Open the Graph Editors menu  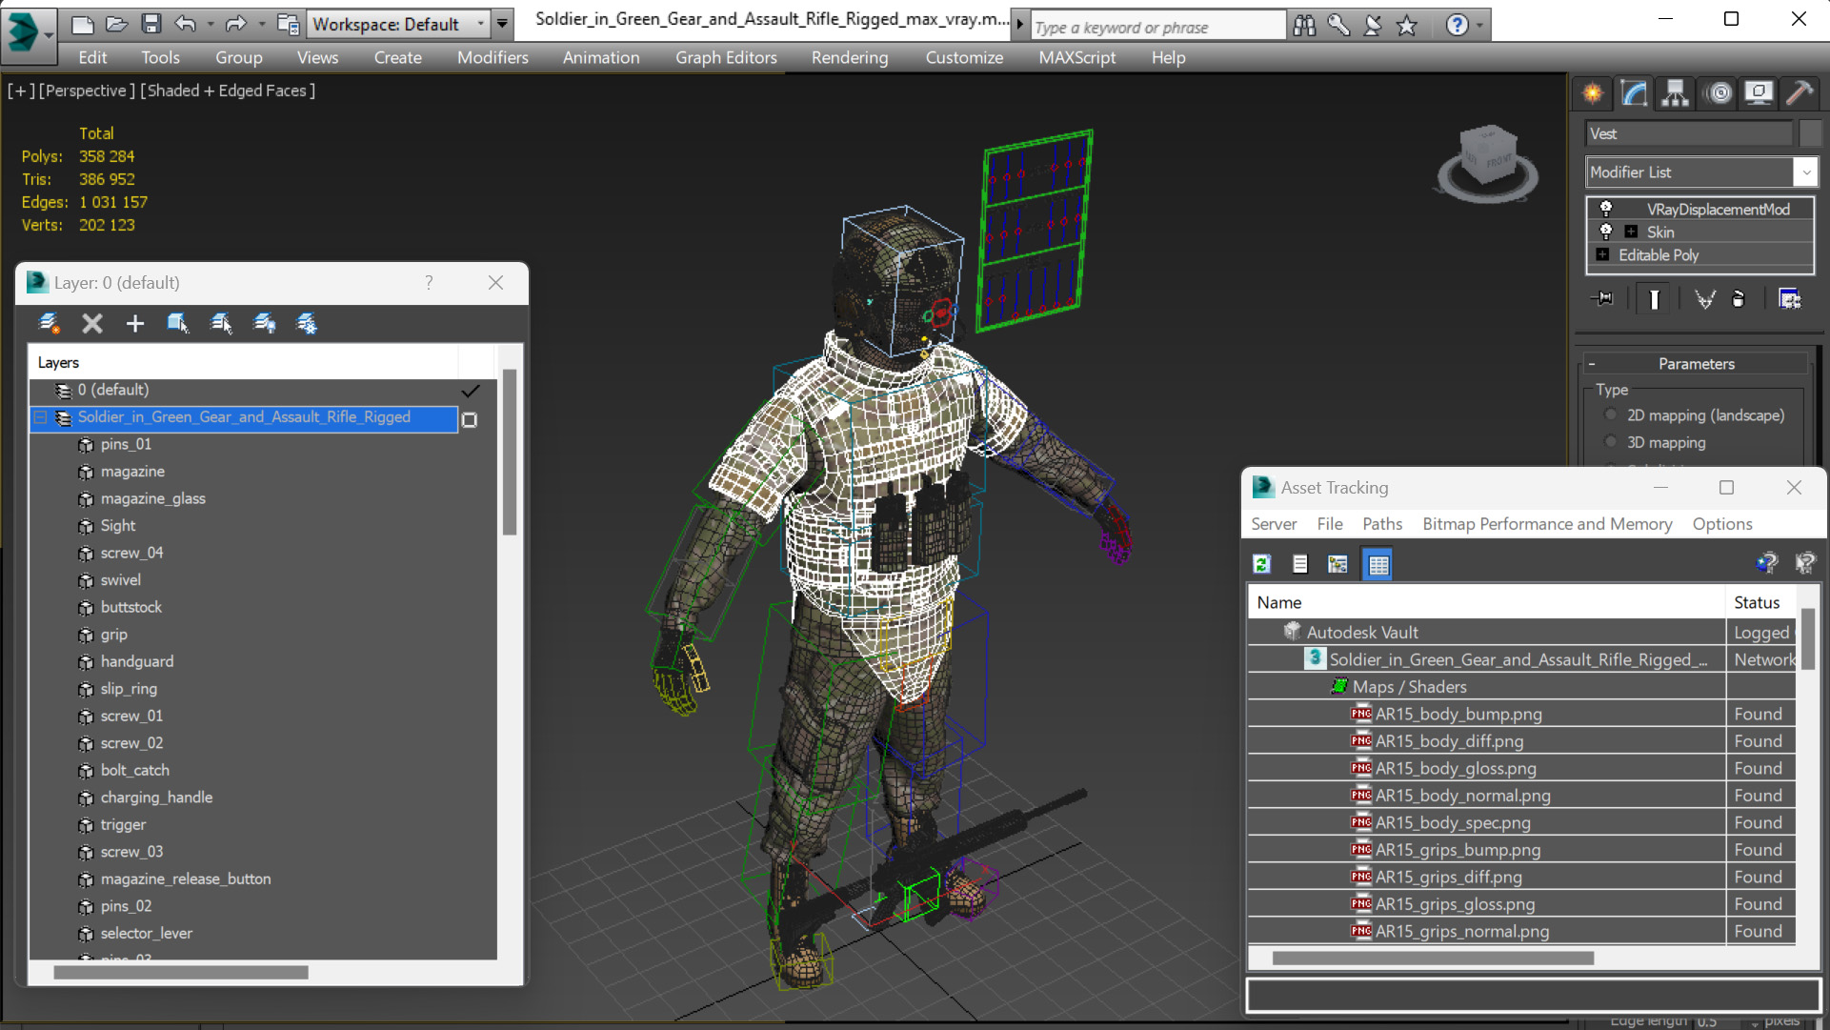point(726,57)
